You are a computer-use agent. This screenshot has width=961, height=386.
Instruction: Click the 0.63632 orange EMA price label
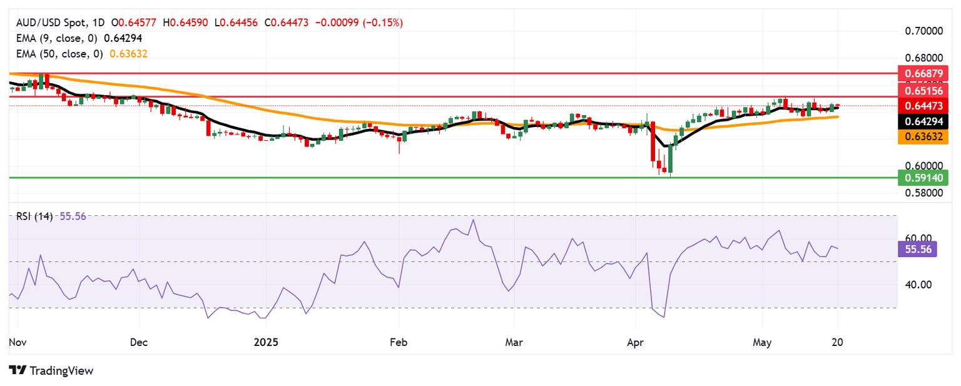pos(924,136)
